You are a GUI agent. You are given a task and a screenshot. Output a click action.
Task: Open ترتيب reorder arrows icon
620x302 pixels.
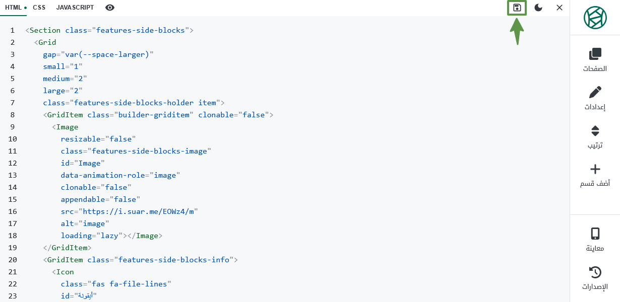pos(595,131)
